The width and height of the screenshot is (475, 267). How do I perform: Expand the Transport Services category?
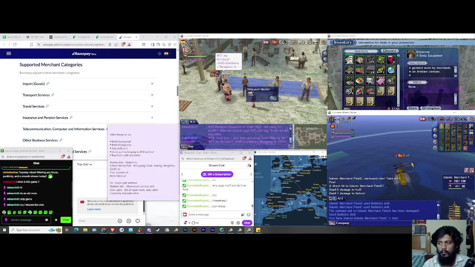[152, 95]
